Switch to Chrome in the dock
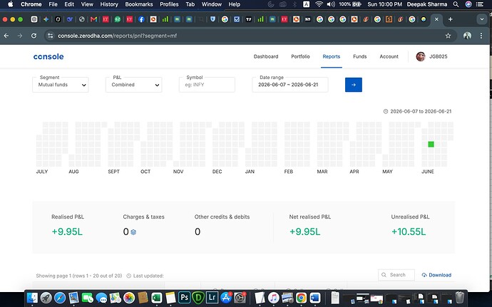 [x=301, y=298]
